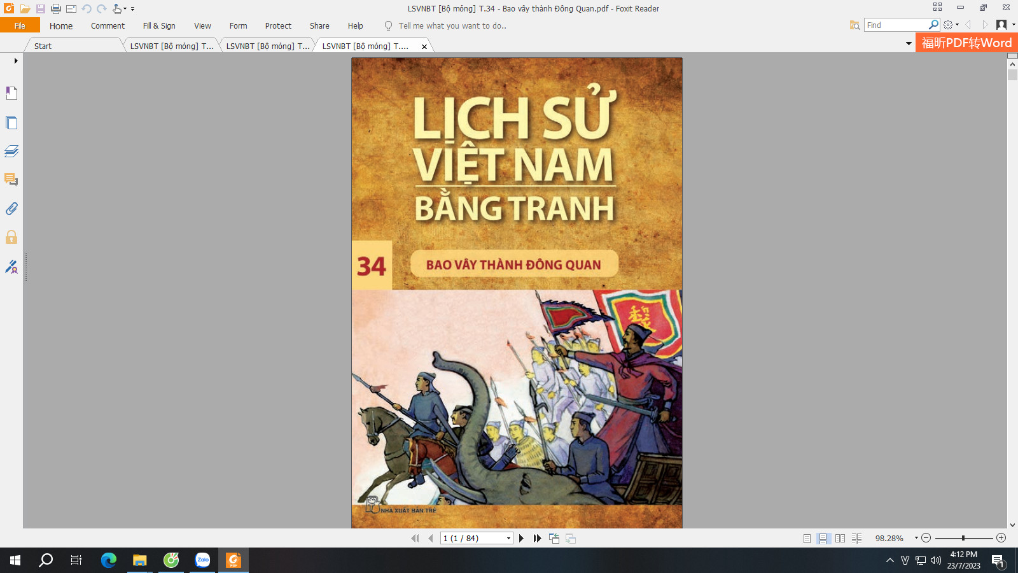Open Zalo from the taskbar

click(x=202, y=560)
